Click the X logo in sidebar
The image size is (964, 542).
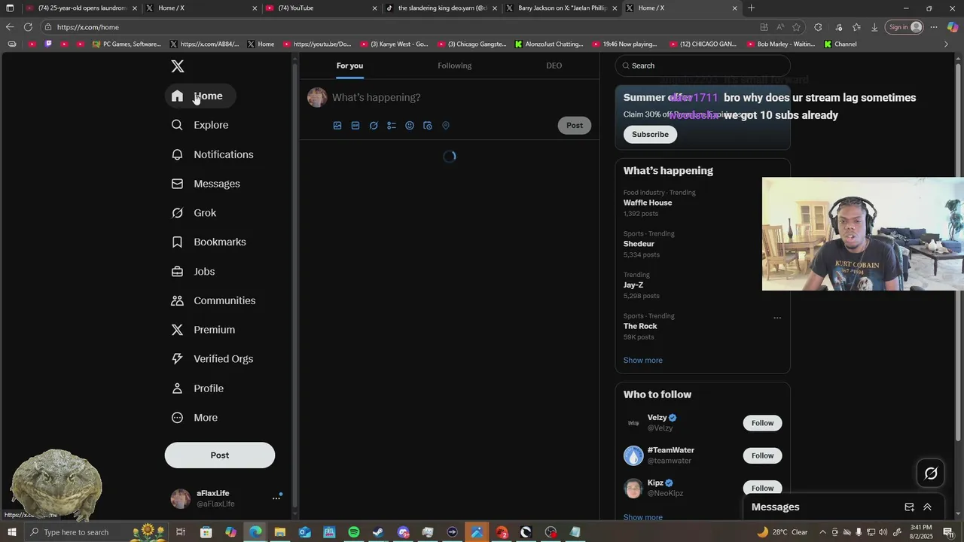pos(178,66)
